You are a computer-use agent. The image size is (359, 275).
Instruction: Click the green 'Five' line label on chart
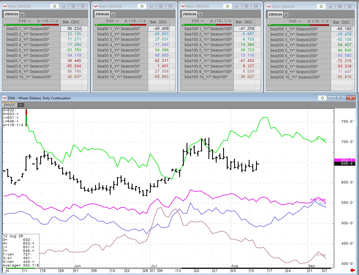tap(321, 140)
